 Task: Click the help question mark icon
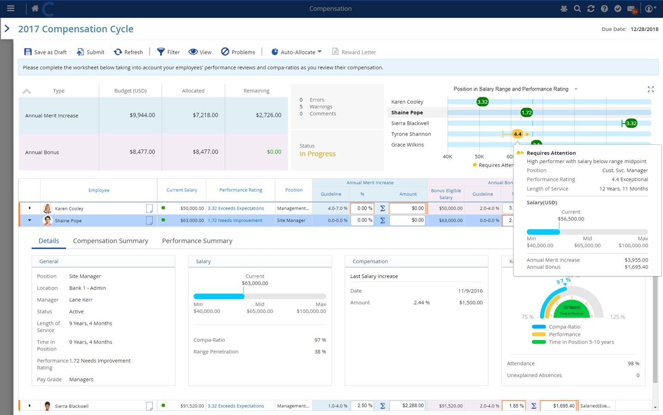605,9
